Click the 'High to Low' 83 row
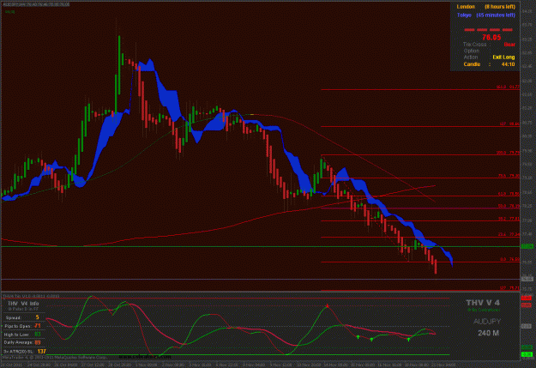This screenshot has height=368, width=536. click(22, 335)
